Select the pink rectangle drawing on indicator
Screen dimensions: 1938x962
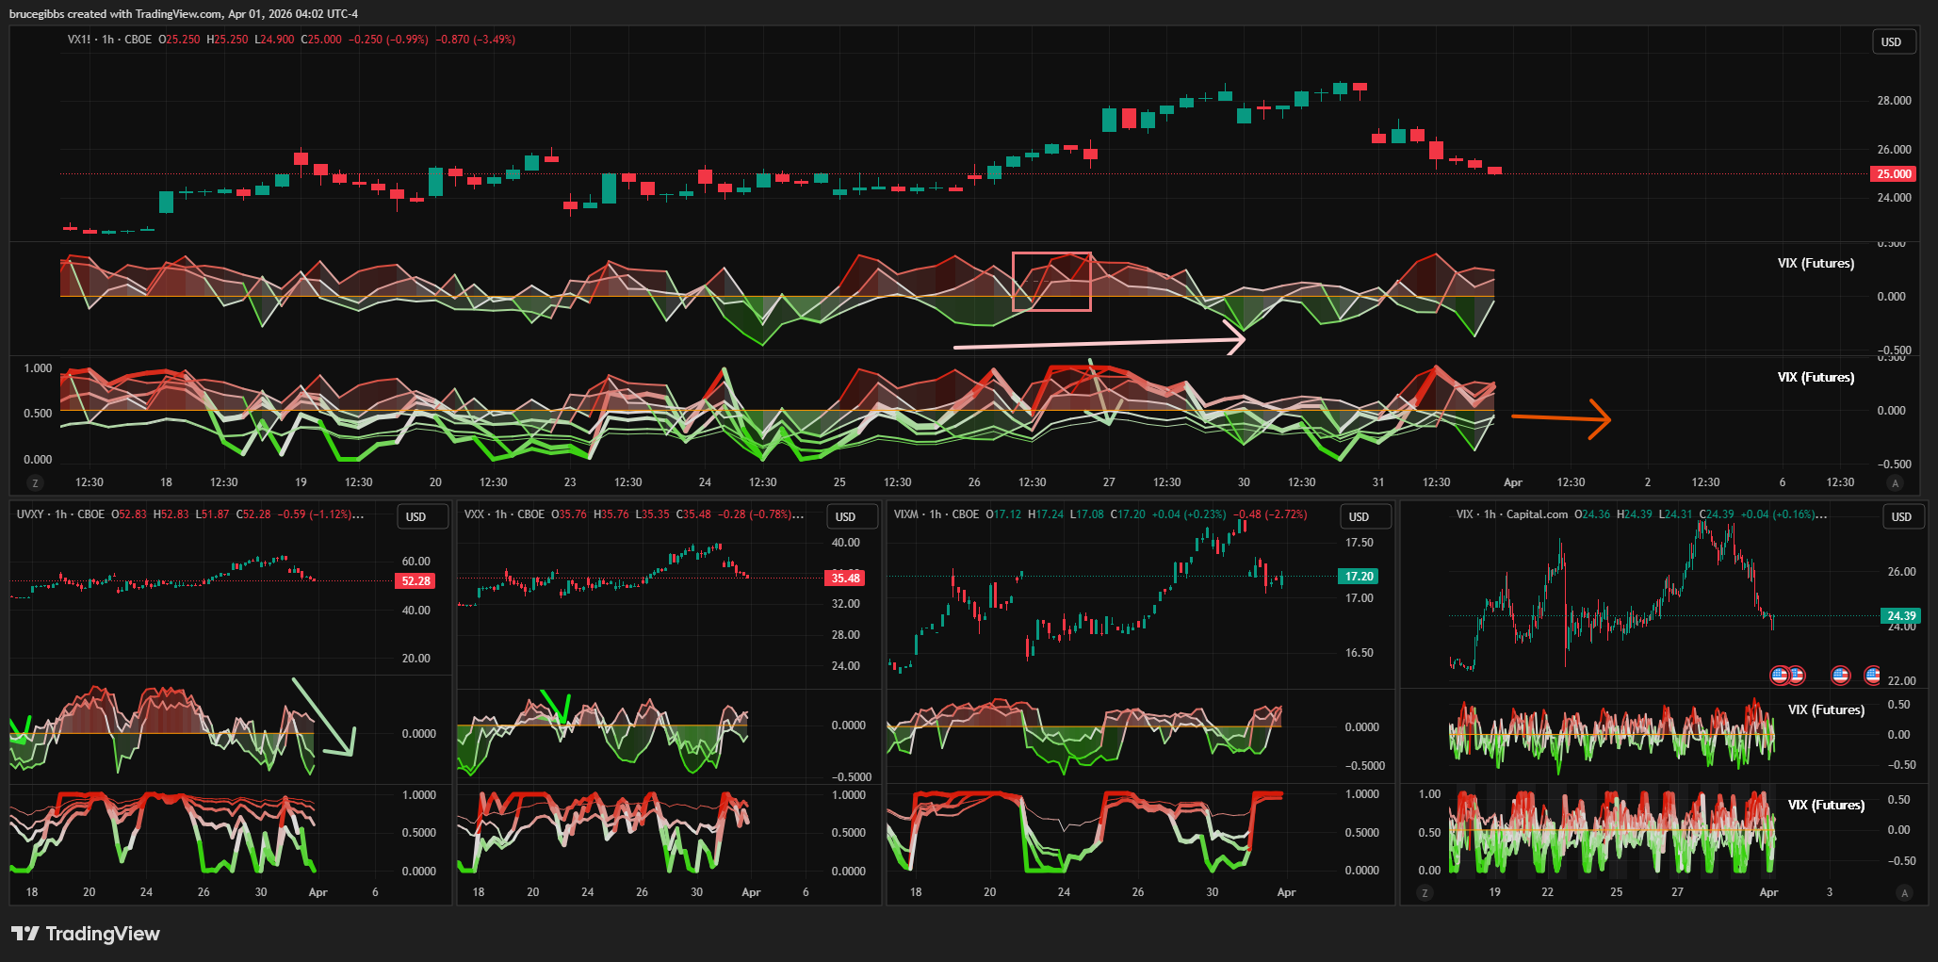1051,281
